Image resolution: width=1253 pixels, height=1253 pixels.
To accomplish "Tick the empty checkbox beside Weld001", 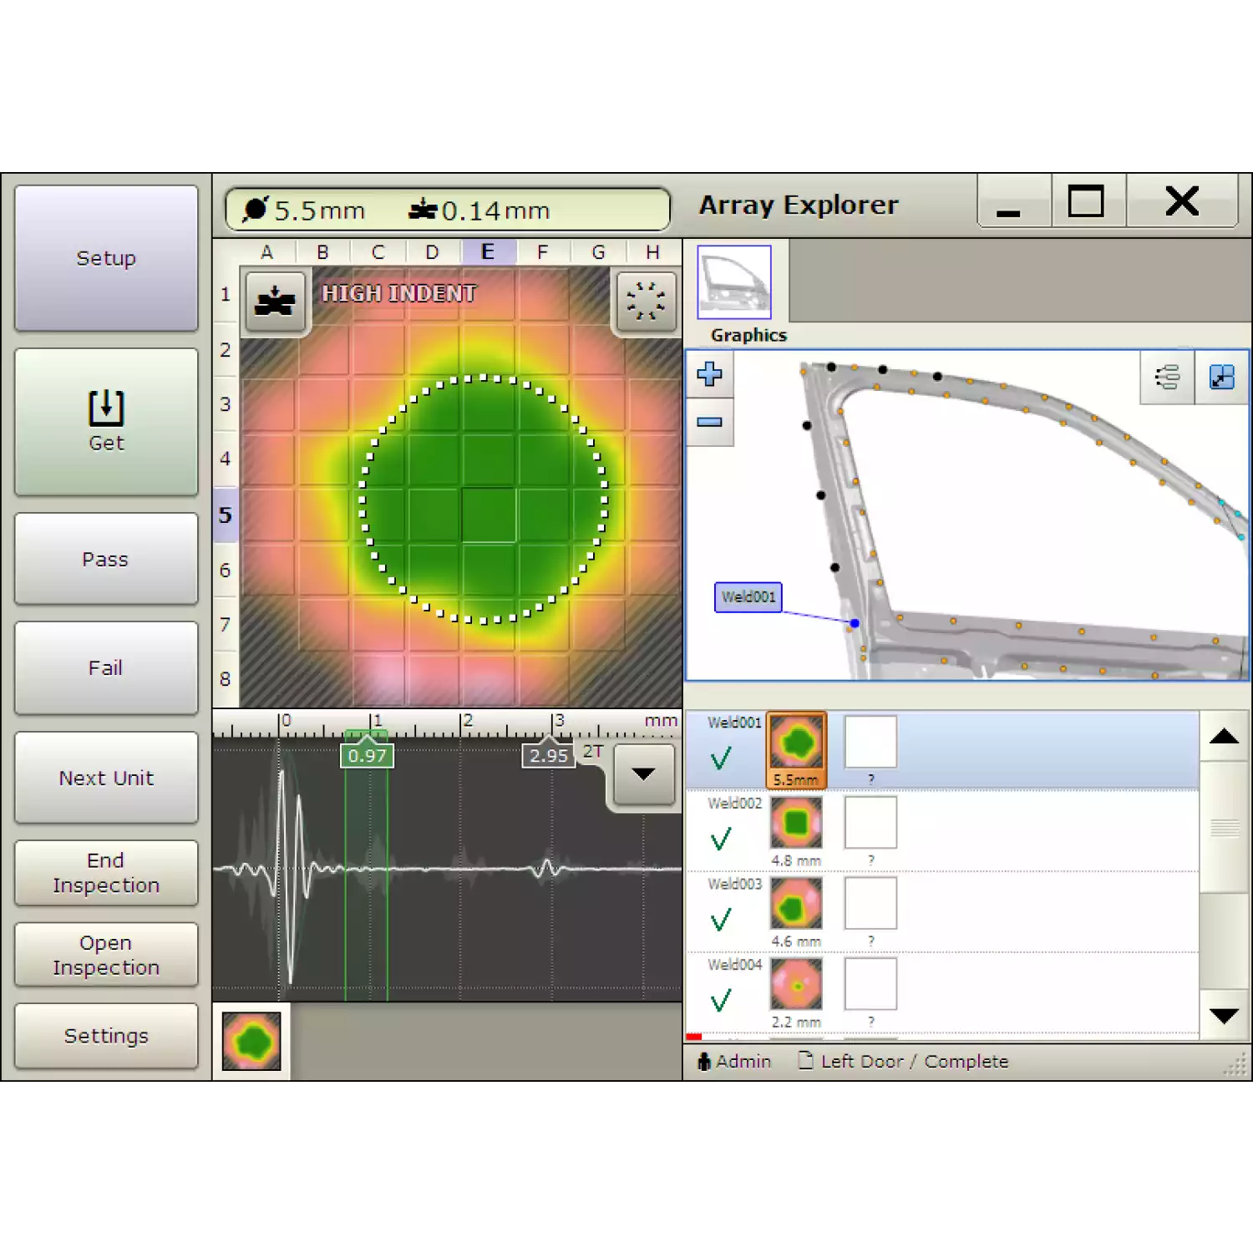I will click(x=870, y=741).
